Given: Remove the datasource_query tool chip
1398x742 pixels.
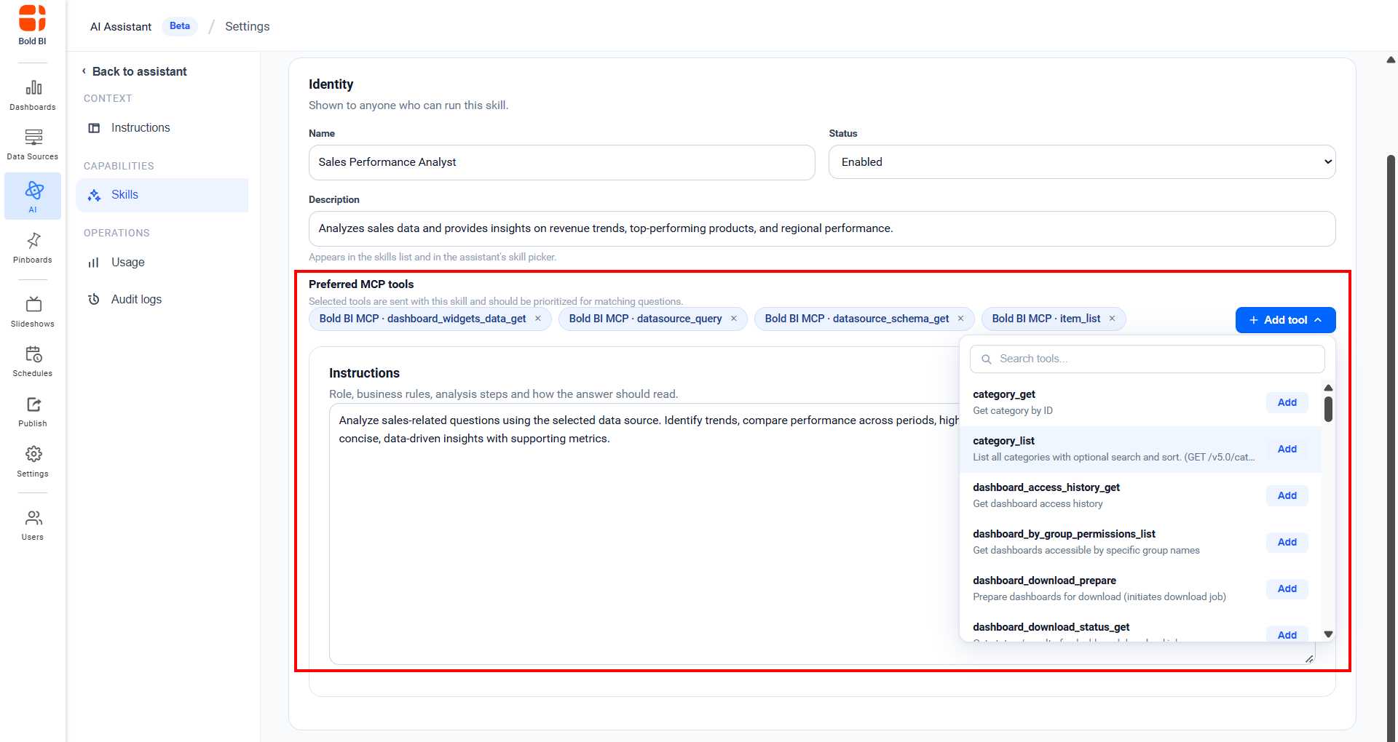Looking at the screenshot, I should click(x=734, y=319).
